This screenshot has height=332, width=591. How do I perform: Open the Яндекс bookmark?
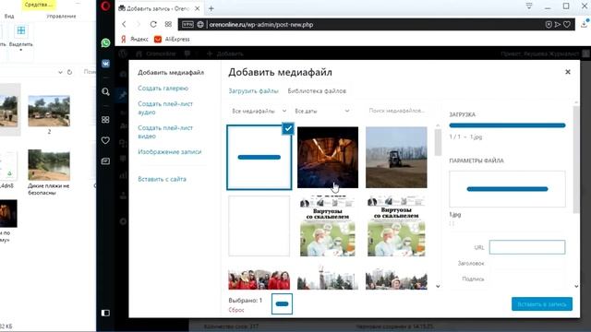pos(135,39)
